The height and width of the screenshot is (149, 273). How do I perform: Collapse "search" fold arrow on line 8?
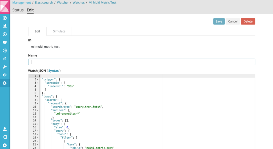(x=38, y=100)
